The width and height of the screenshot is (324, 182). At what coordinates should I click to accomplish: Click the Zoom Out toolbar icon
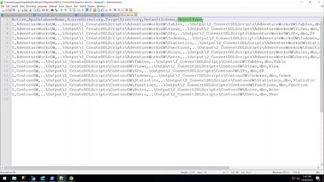pyautogui.click(x=65, y=10)
